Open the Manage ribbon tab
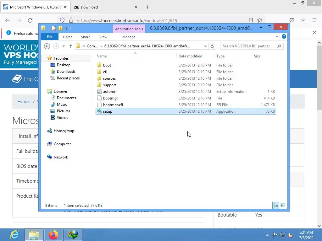 (129, 37)
